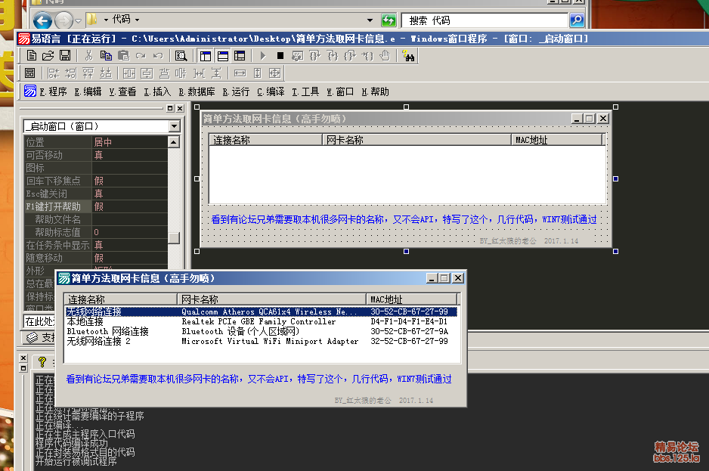Click the 可否移动 property row

(96, 155)
